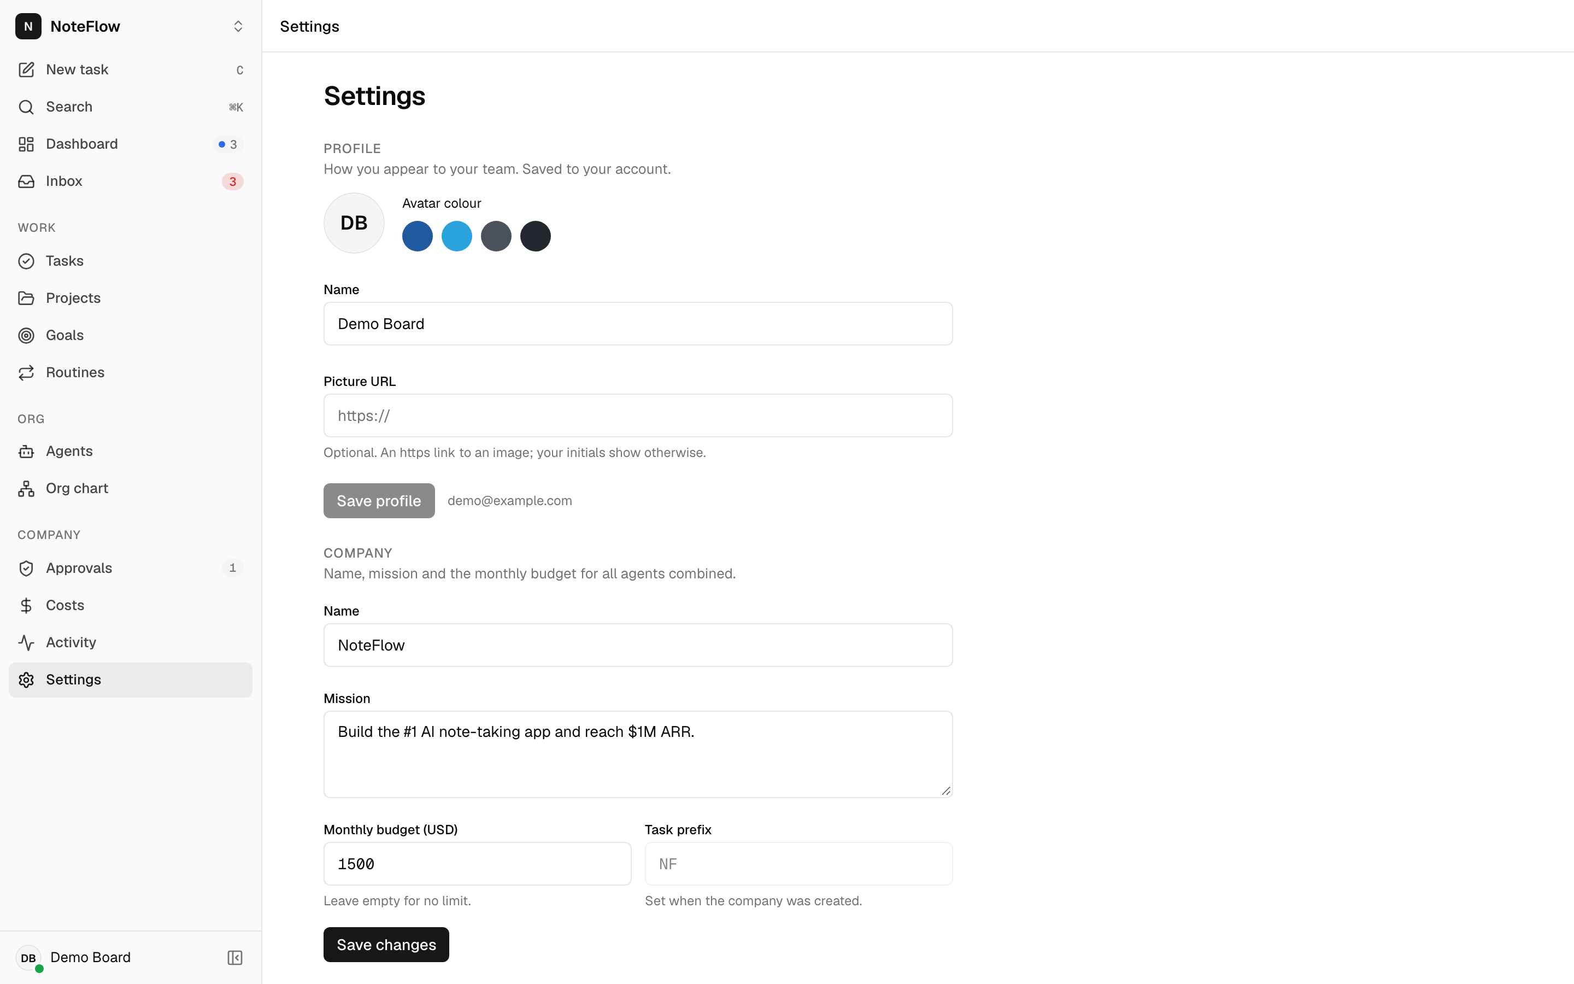
Task: Pick the light blue avatar colour
Action: click(456, 236)
